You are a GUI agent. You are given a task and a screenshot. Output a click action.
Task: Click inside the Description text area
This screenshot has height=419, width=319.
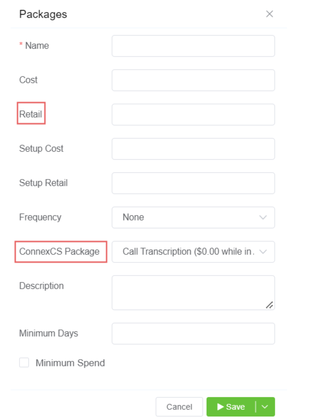pos(193,292)
